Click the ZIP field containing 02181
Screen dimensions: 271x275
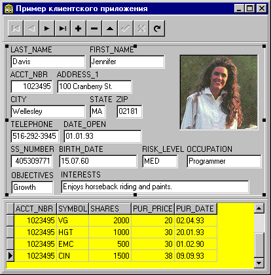point(130,111)
